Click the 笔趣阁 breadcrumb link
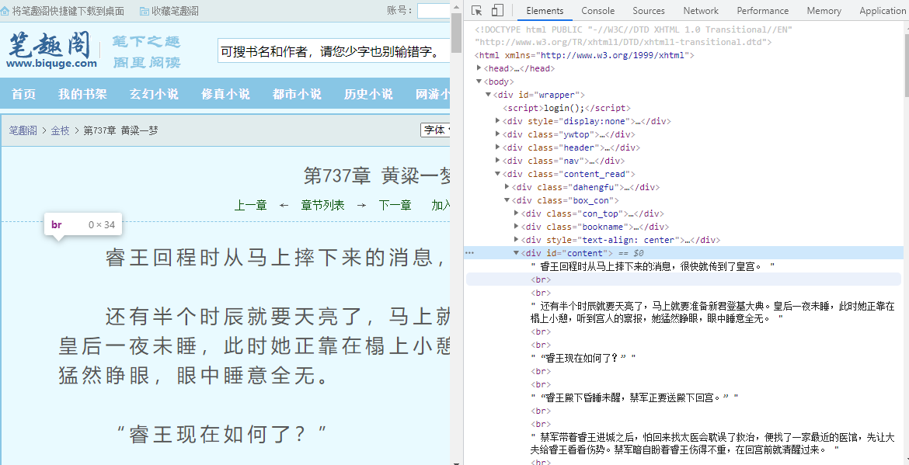The width and height of the screenshot is (909, 465). coord(23,130)
